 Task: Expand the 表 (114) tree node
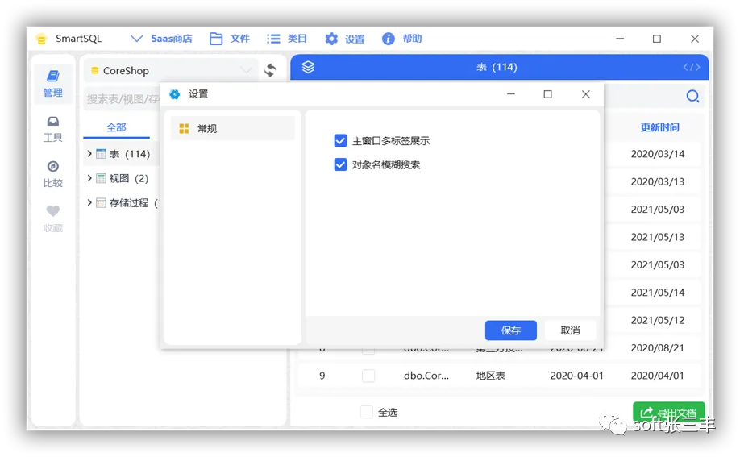point(89,154)
